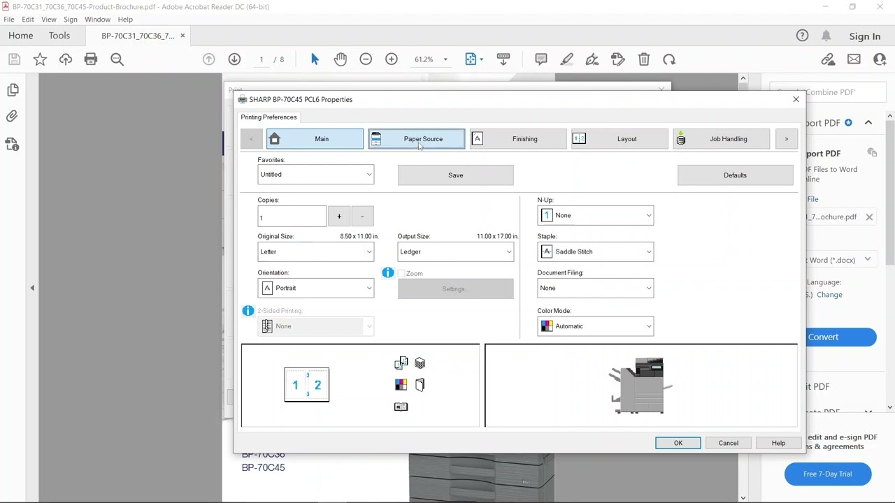
Task: Open the Favorites dropdown
Action: [315, 175]
